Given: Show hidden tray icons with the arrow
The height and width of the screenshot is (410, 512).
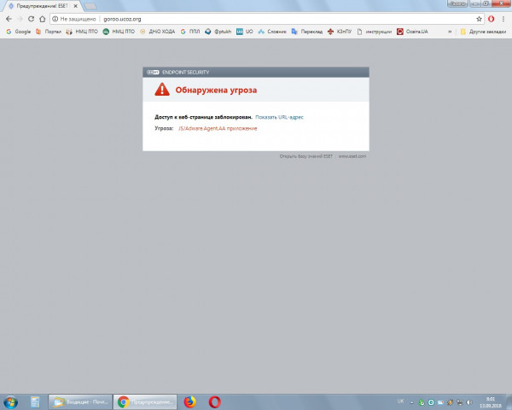Looking at the screenshot, I should point(412,402).
